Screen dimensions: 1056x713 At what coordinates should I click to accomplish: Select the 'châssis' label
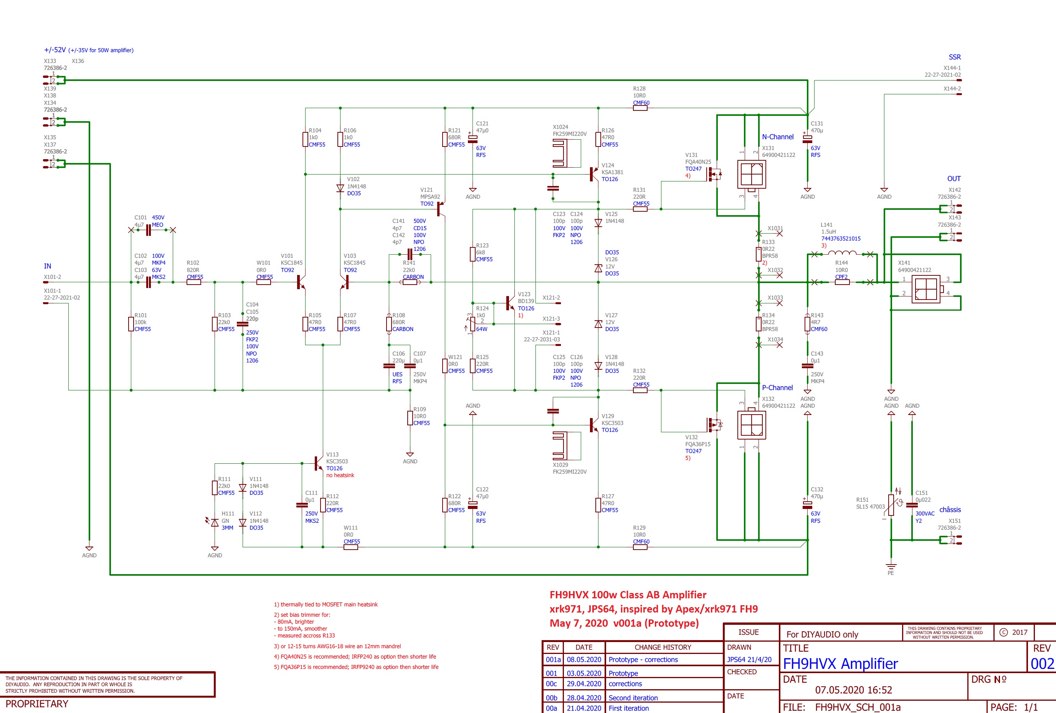pos(950,510)
